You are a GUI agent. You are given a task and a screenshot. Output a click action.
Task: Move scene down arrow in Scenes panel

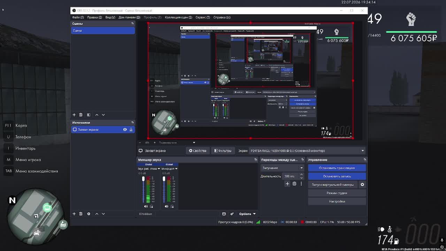(103, 115)
